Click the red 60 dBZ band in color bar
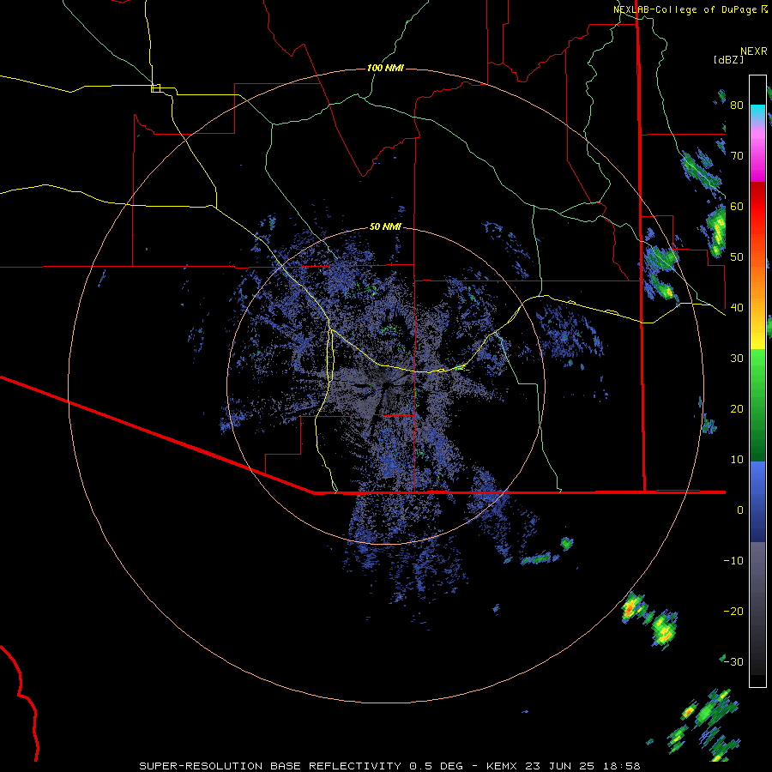The width and height of the screenshot is (772, 772). click(757, 207)
